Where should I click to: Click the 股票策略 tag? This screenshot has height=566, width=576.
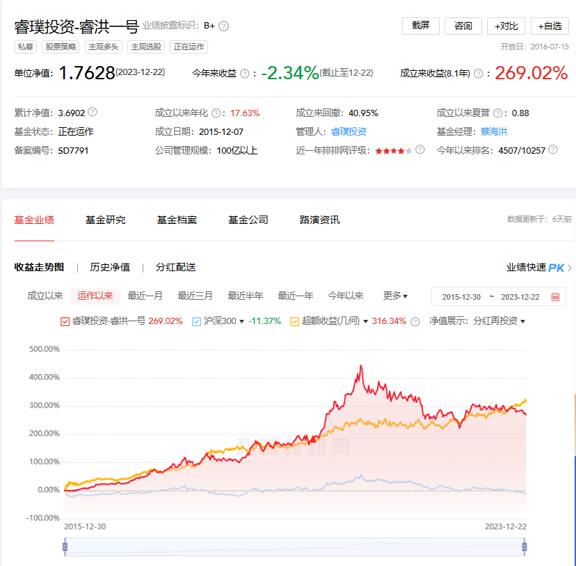point(61,47)
